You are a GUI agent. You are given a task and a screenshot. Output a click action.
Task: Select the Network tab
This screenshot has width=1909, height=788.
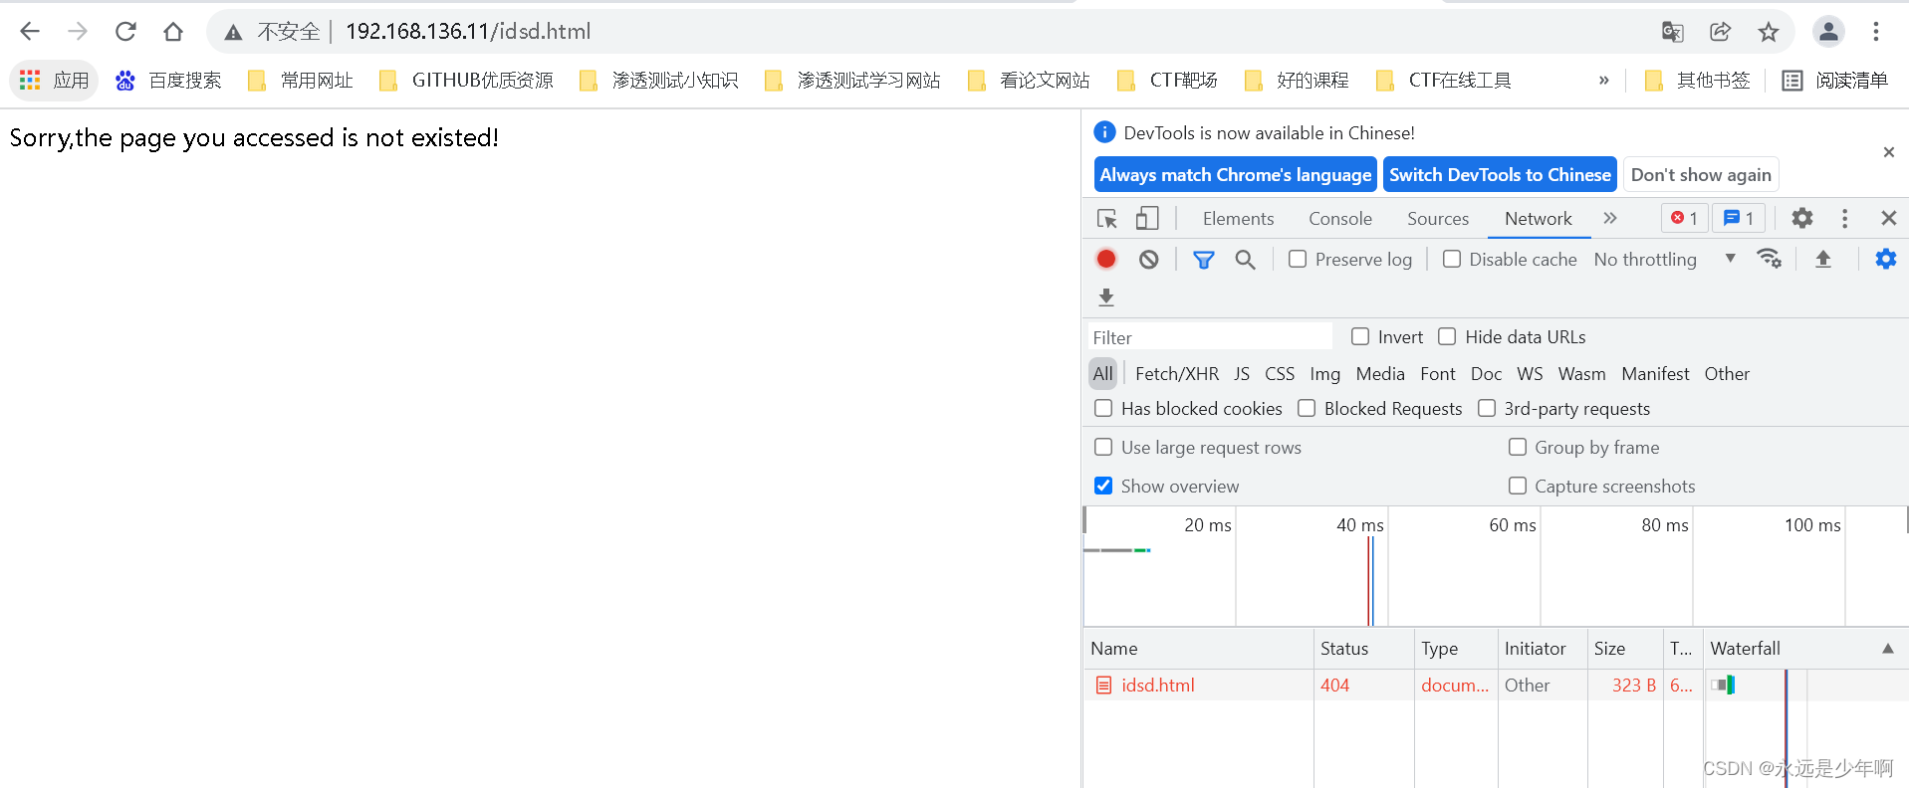(x=1539, y=219)
